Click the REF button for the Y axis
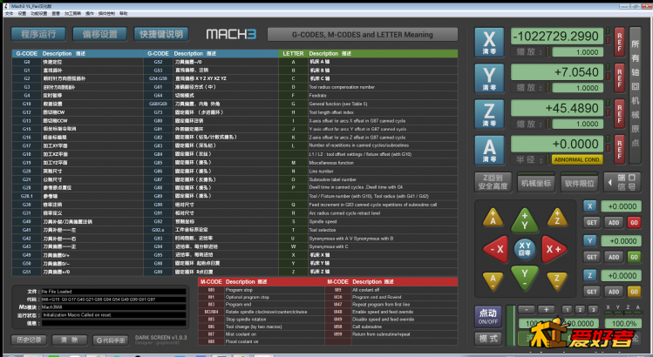 tap(619, 77)
